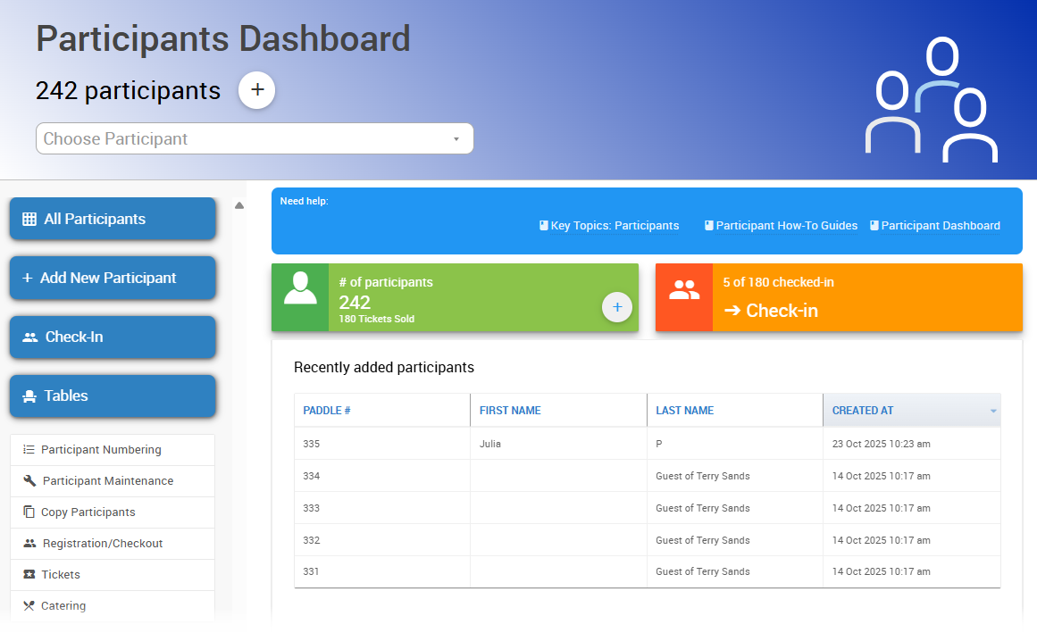
Task: Click the numbered-list icon for Participant Numbering
Action: (x=29, y=449)
